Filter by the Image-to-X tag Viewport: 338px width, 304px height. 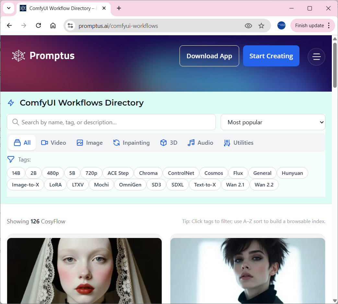tap(25, 185)
